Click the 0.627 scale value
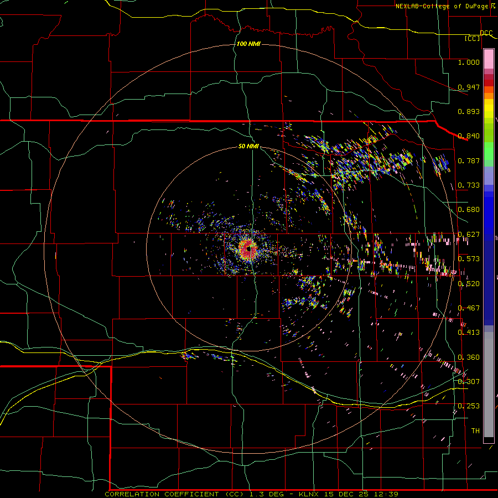498x498 pixels. (x=469, y=235)
